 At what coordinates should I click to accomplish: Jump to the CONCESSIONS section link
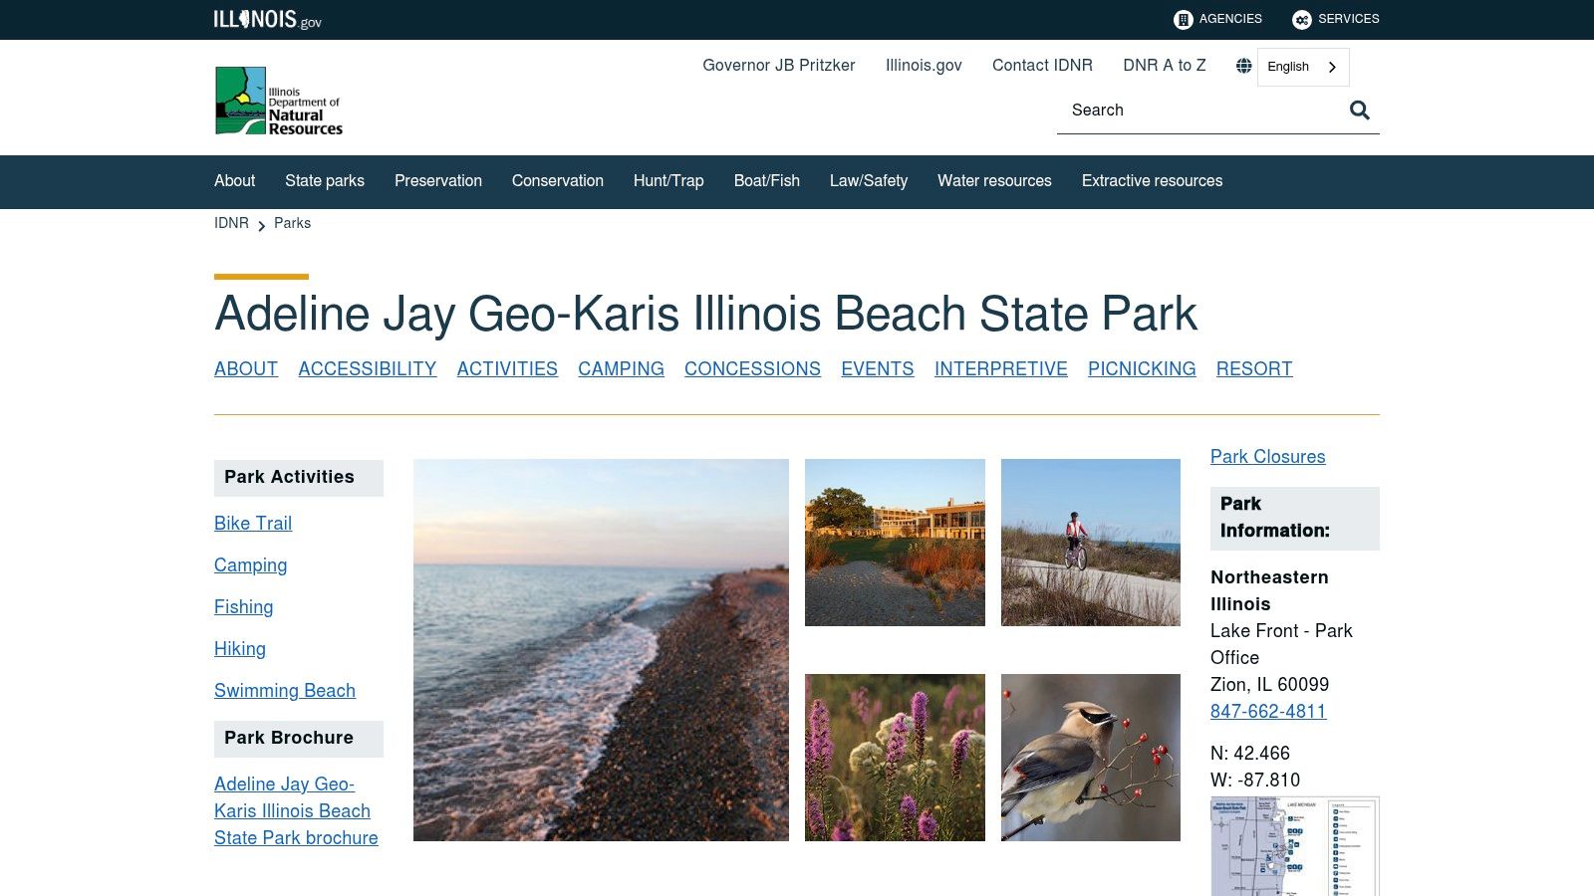(x=752, y=369)
